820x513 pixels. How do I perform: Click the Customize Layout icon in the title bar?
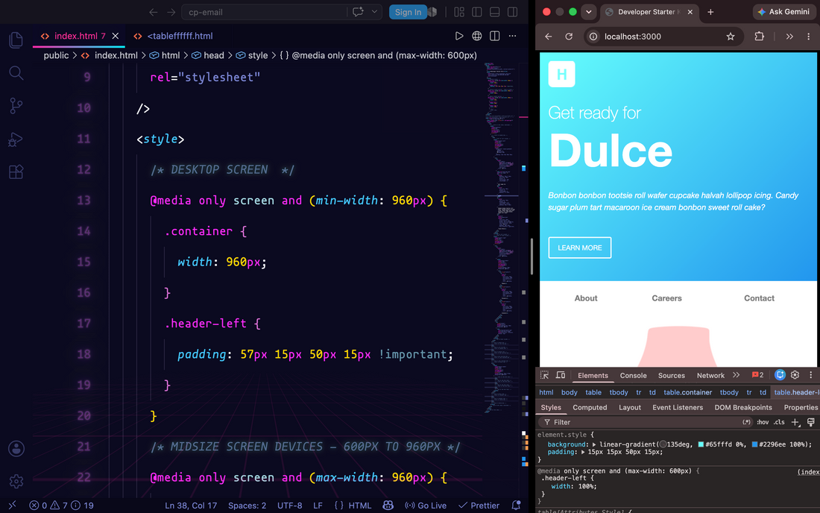459,12
